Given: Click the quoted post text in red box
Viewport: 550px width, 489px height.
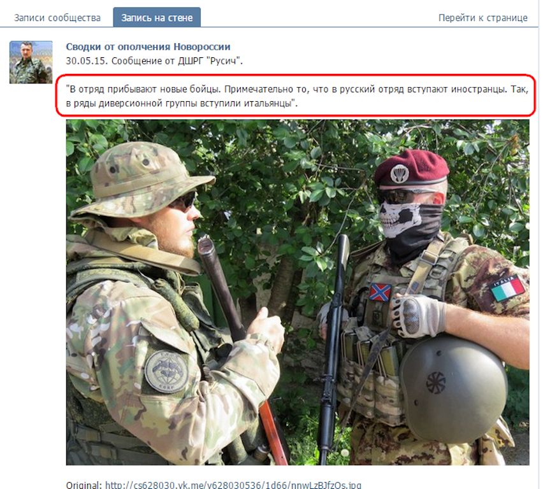Looking at the screenshot, I should coord(297,96).
